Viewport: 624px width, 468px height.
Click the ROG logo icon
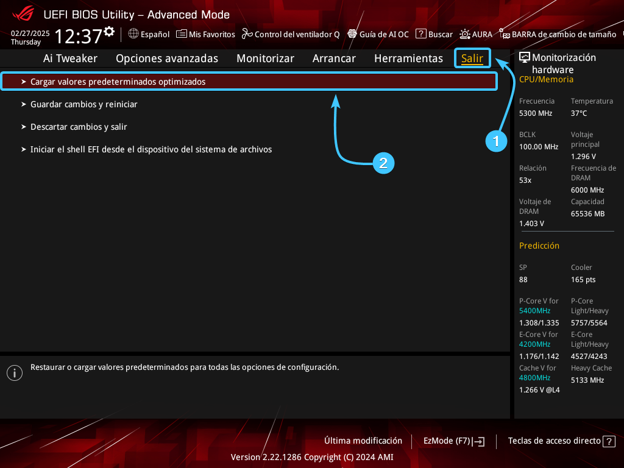tap(23, 13)
